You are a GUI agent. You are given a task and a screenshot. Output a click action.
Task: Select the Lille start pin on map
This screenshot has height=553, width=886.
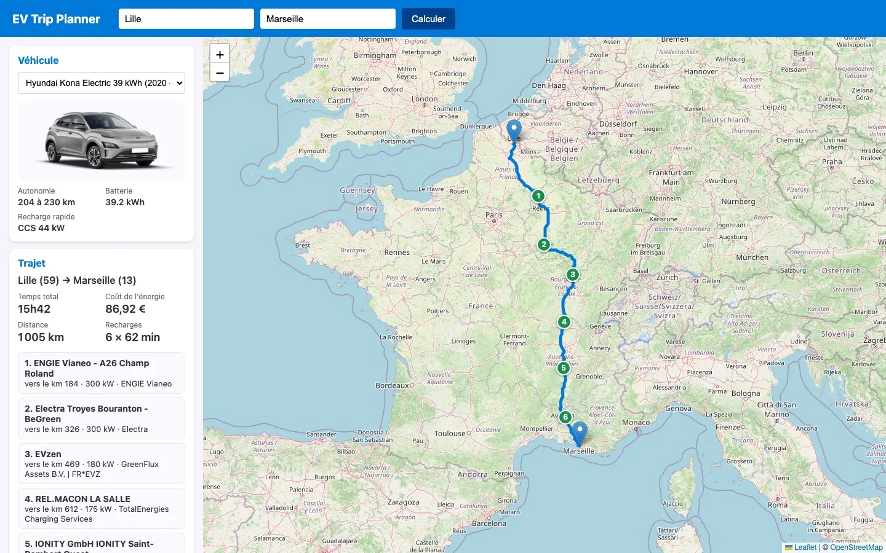(x=514, y=132)
